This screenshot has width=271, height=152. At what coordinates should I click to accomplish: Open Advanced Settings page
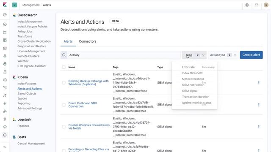(x=30, y=109)
